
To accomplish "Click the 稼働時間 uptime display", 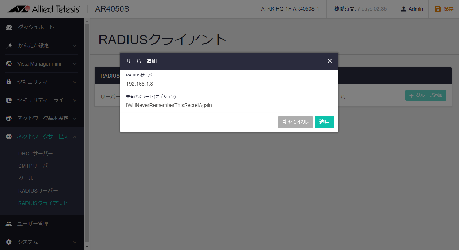I will click(x=360, y=9).
